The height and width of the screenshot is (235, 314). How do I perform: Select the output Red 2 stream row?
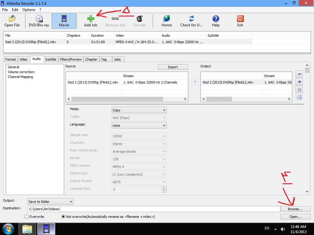tap(246, 82)
